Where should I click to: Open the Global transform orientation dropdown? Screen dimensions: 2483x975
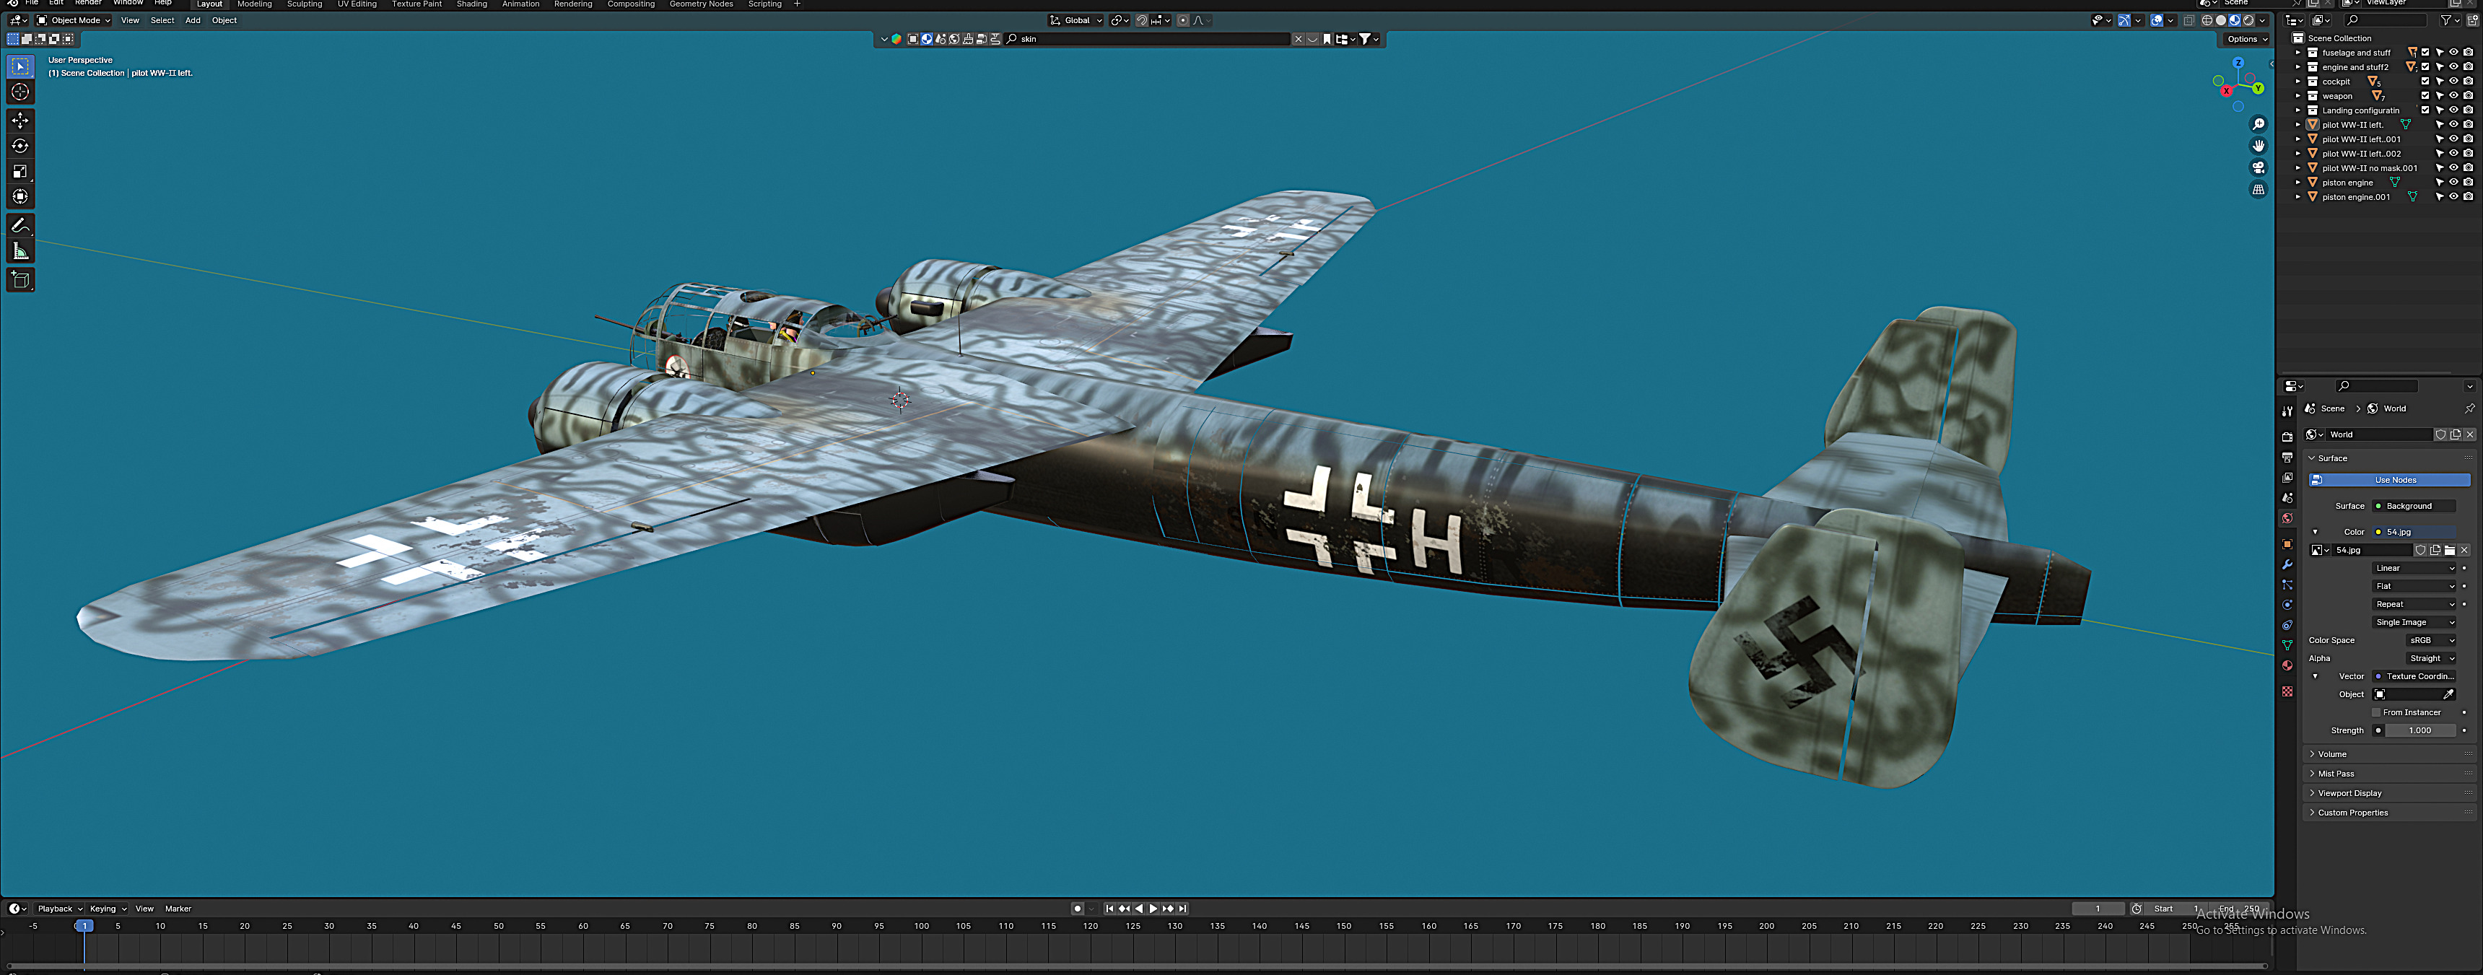point(1075,20)
